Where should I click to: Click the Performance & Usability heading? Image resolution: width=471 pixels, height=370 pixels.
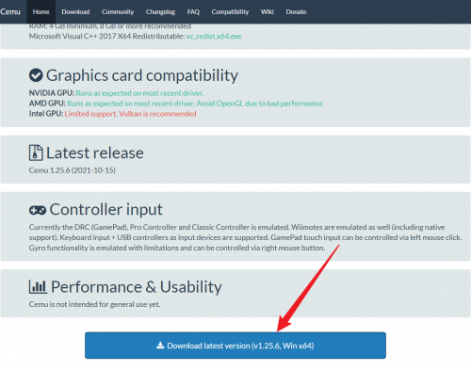coord(137,287)
